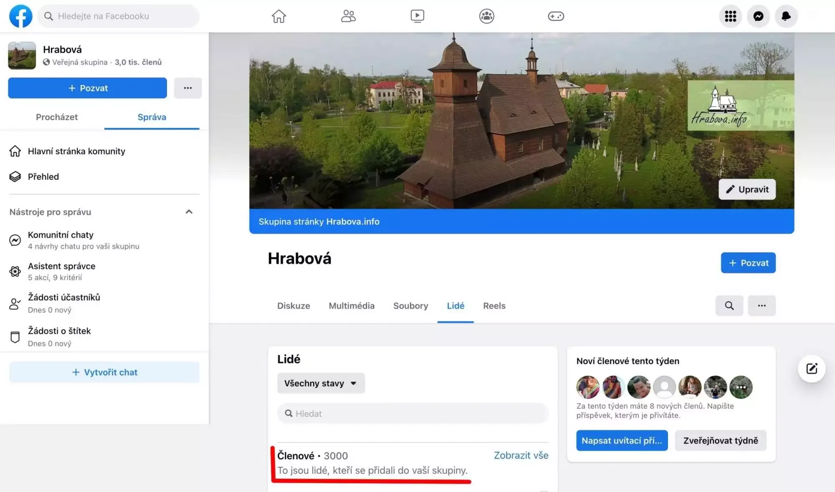Search within group using magnifier button

(x=729, y=306)
